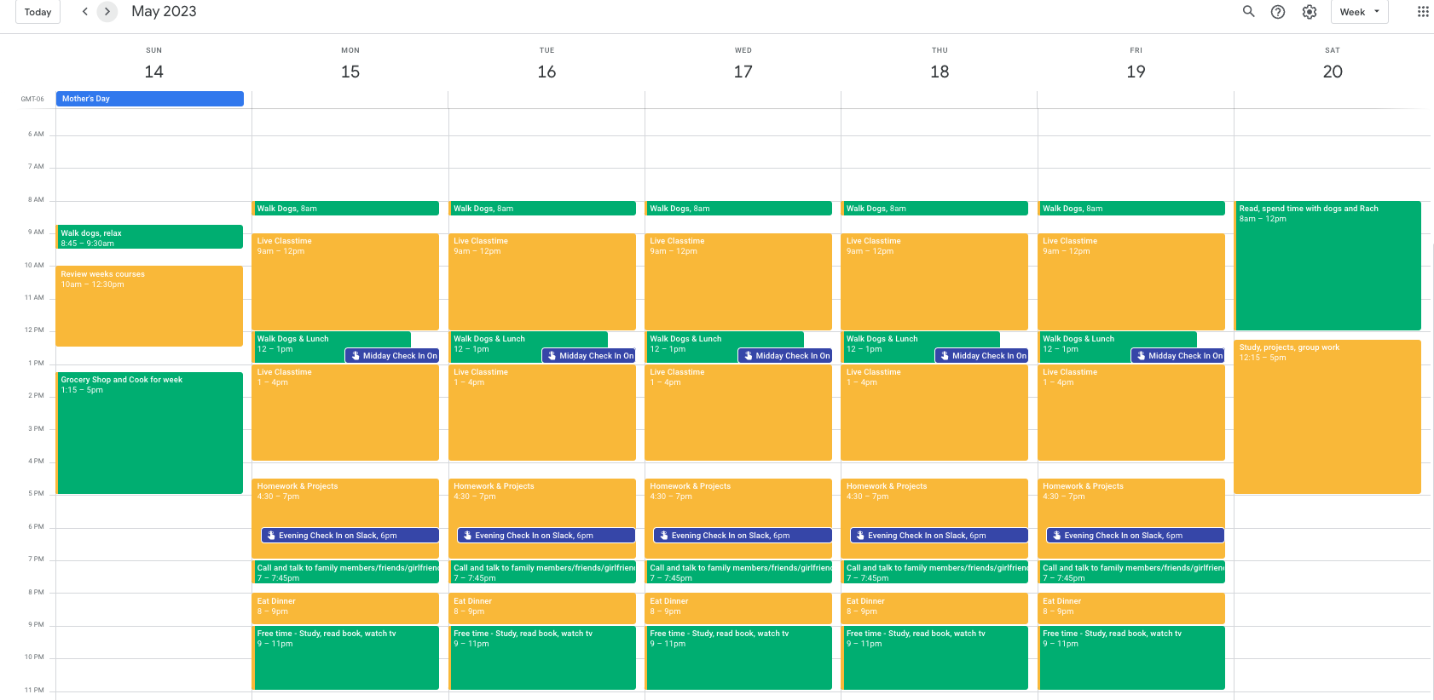Open the Google apps launcher grid
This screenshot has width=1434, height=700.
[x=1422, y=12]
